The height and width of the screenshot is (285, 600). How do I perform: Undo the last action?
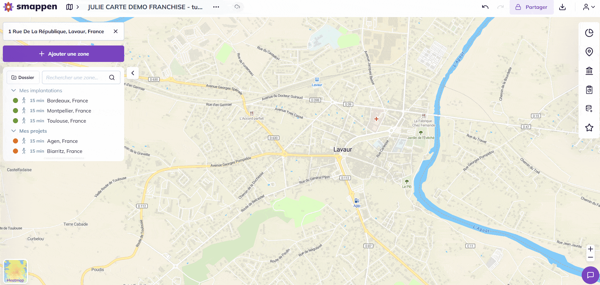tap(485, 7)
